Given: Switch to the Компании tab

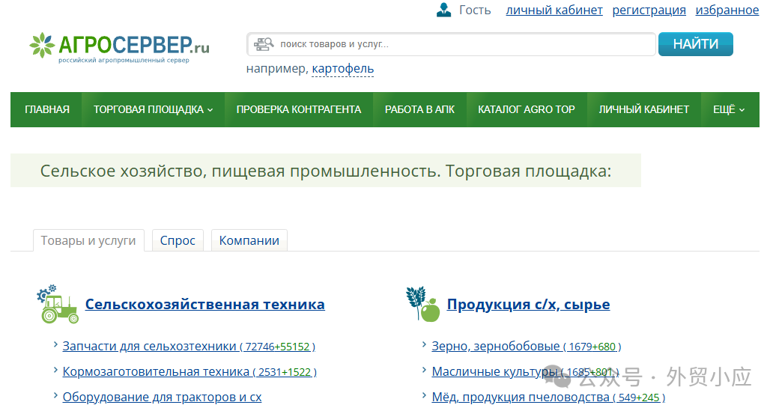Looking at the screenshot, I should [249, 240].
